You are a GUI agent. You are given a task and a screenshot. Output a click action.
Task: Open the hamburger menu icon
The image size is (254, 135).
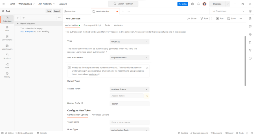pyautogui.click(x=4, y=4)
